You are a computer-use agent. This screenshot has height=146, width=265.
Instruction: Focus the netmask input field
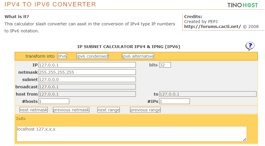pos(87,72)
